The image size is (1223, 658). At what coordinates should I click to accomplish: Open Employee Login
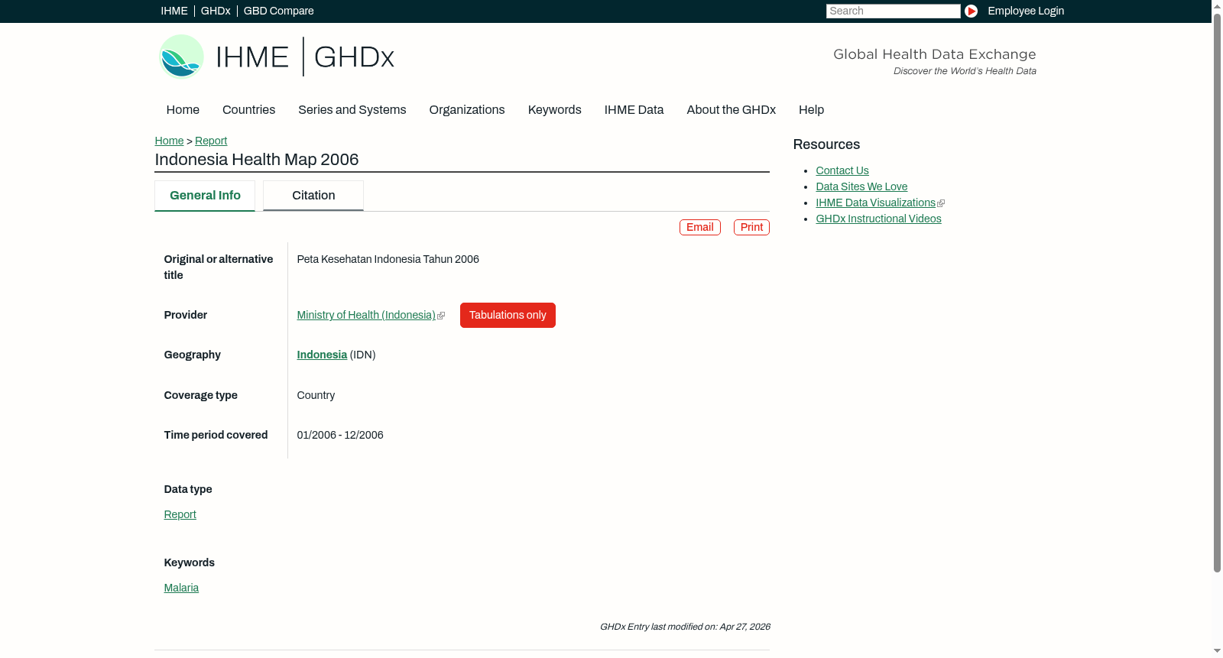pos(1026,11)
